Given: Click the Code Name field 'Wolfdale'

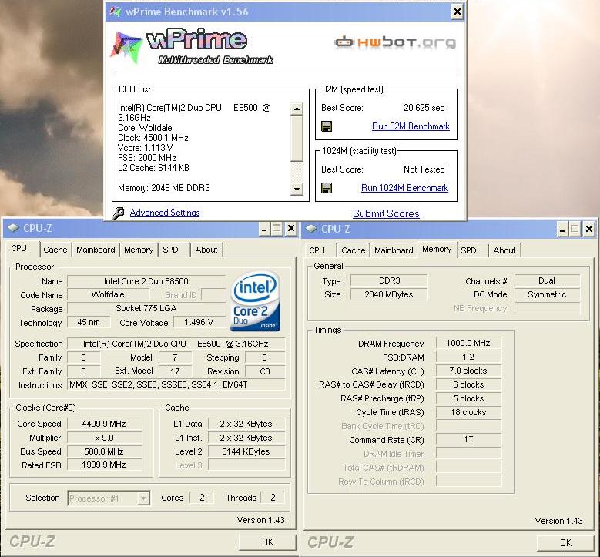Looking at the screenshot, I should [108, 294].
